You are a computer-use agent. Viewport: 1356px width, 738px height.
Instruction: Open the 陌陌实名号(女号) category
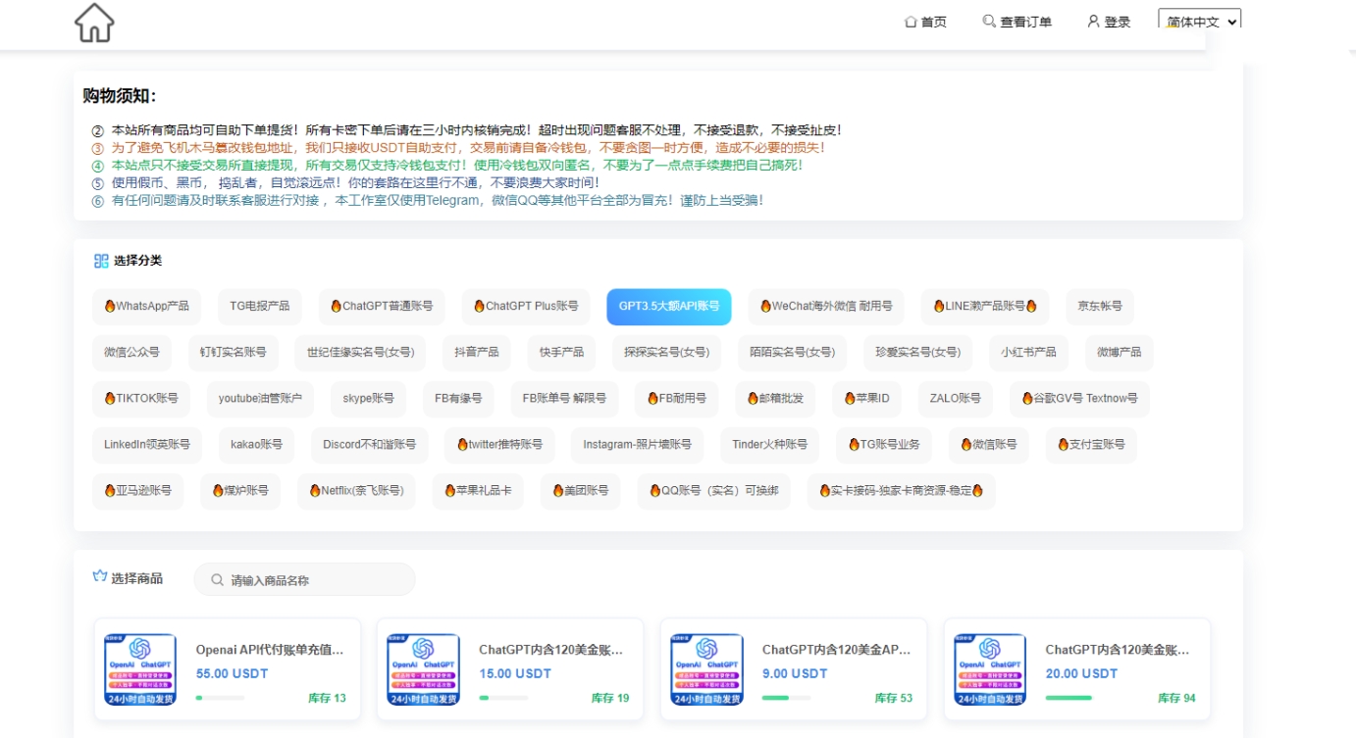coord(792,353)
